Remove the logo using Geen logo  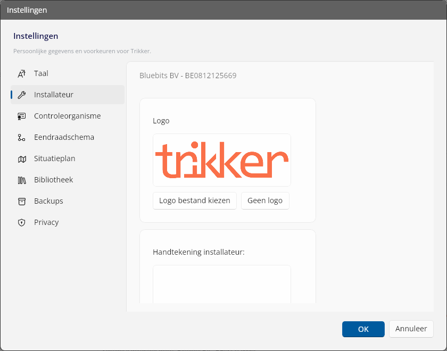point(265,200)
